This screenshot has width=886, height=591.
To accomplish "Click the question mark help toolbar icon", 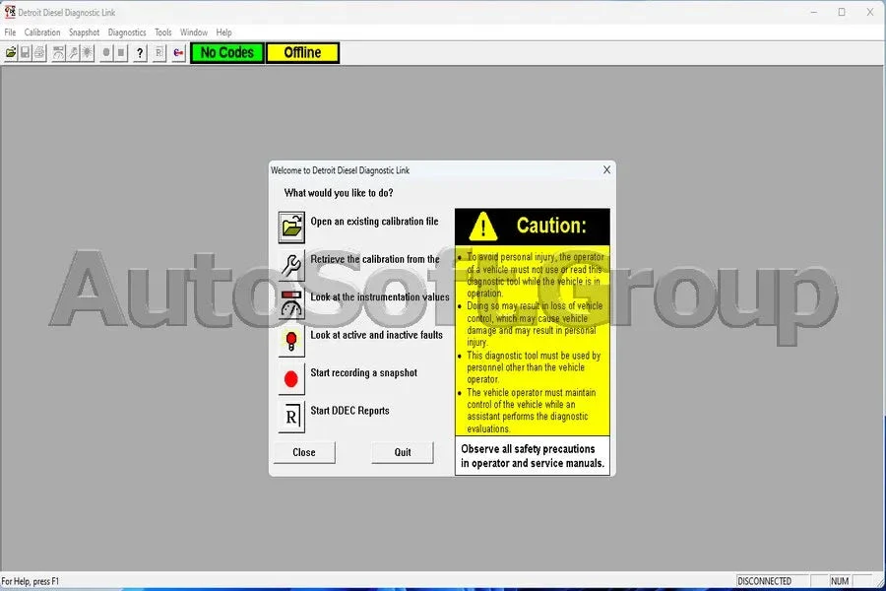I will [x=140, y=53].
